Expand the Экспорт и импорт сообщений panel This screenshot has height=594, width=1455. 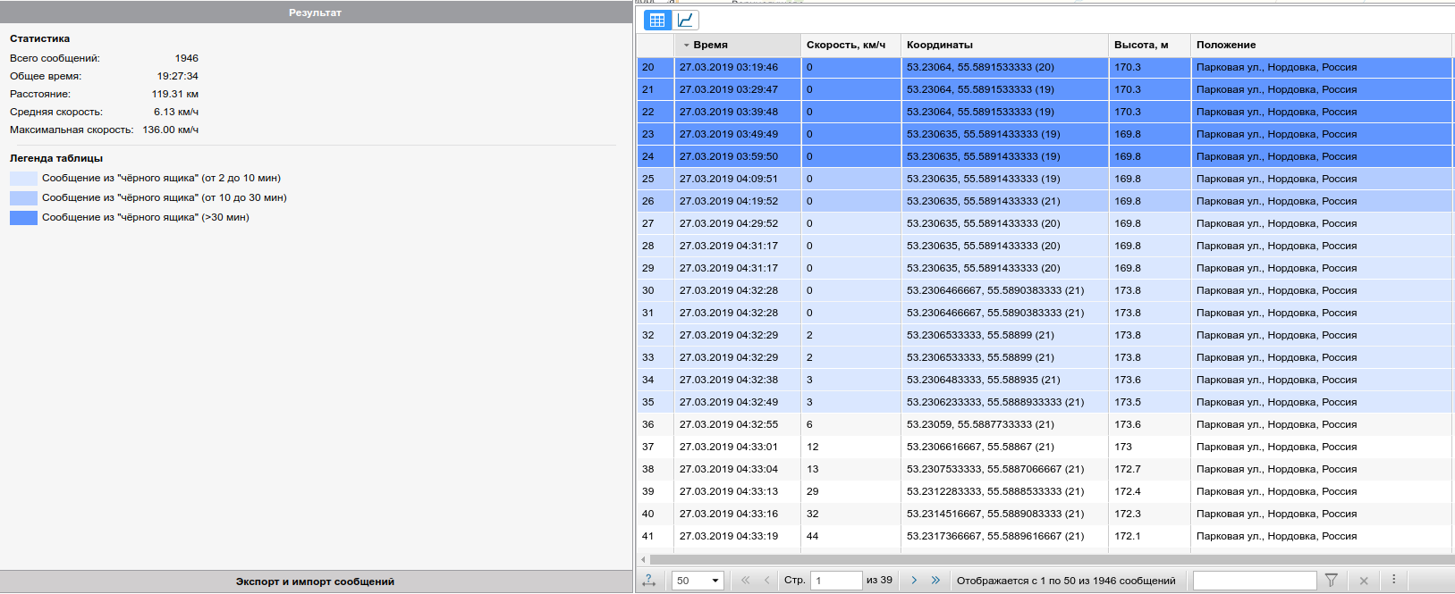click(x=315, y=581)
